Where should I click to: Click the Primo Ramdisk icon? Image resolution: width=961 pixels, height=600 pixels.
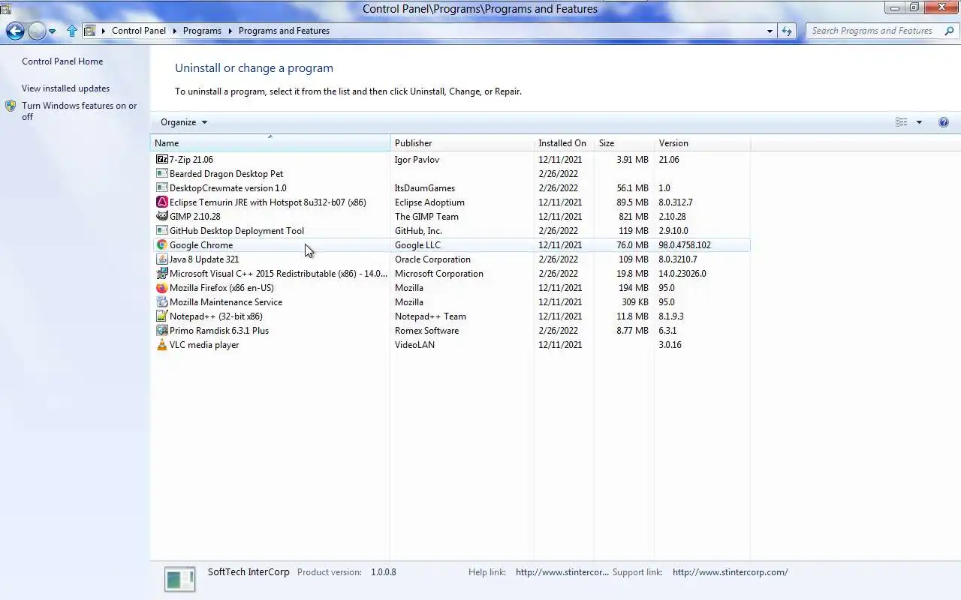161,330
